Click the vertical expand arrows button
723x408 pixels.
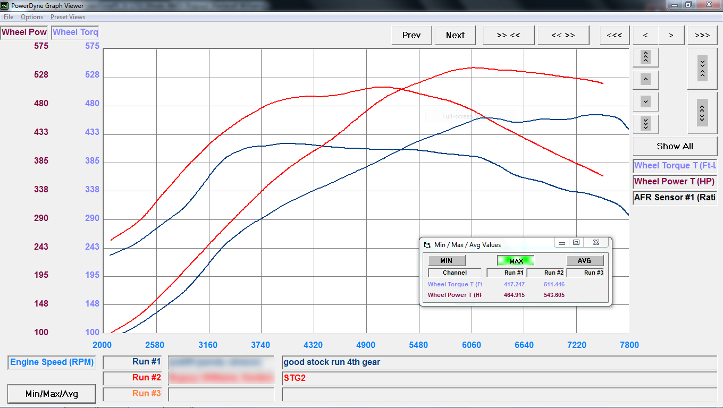coord(702,113)
